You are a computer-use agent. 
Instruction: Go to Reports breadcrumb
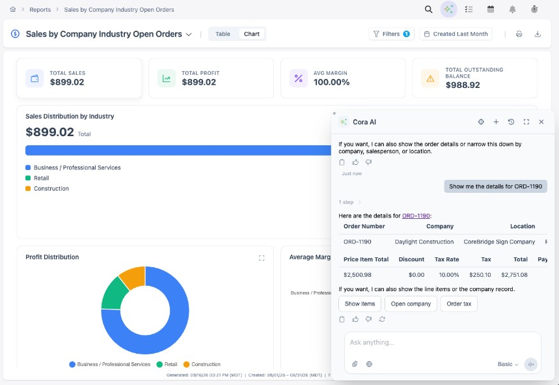40,10
